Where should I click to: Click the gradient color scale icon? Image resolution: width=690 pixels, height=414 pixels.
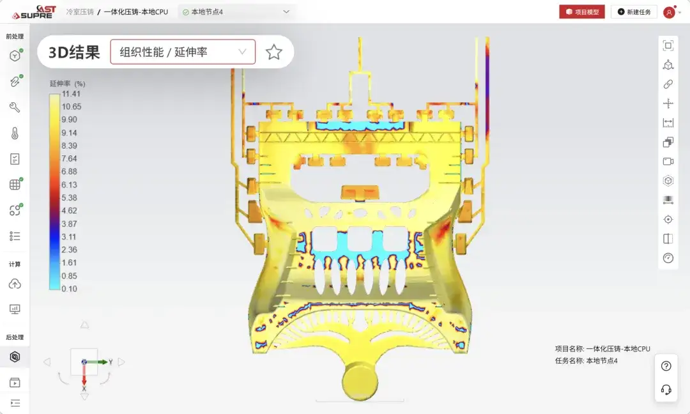click(x=668, y=200)
